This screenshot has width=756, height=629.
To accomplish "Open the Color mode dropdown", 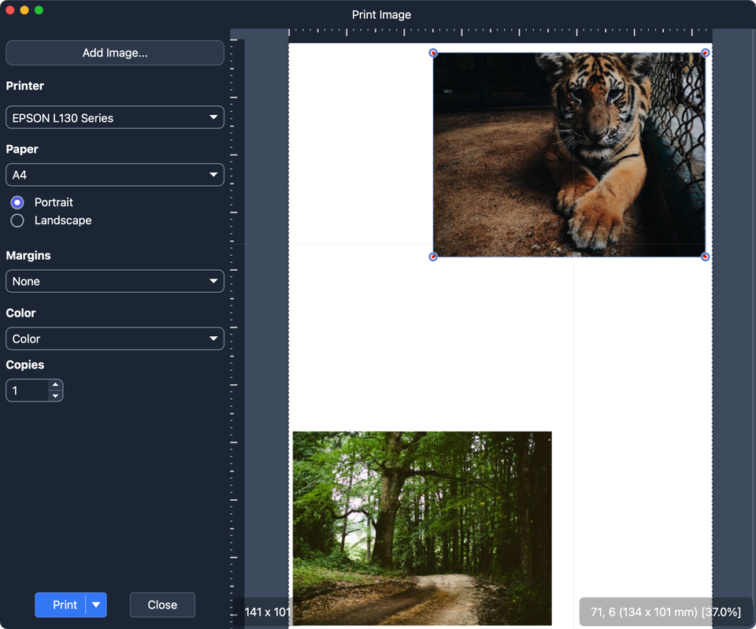I will (115, 339).
